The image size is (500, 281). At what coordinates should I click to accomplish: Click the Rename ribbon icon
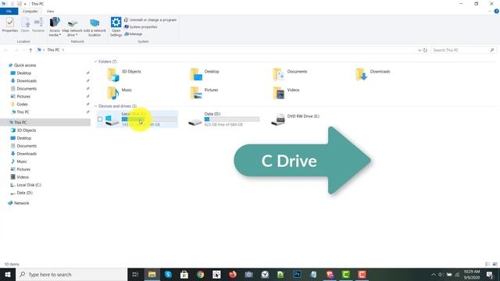38,25
